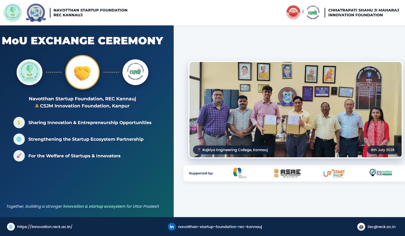Open the navotthan-startup-foundation-rec-kannauj LinkedIn link
Image resolution: width=405 pixels, height=236 pixels.
pyautogui.click(x=220, y=227)
